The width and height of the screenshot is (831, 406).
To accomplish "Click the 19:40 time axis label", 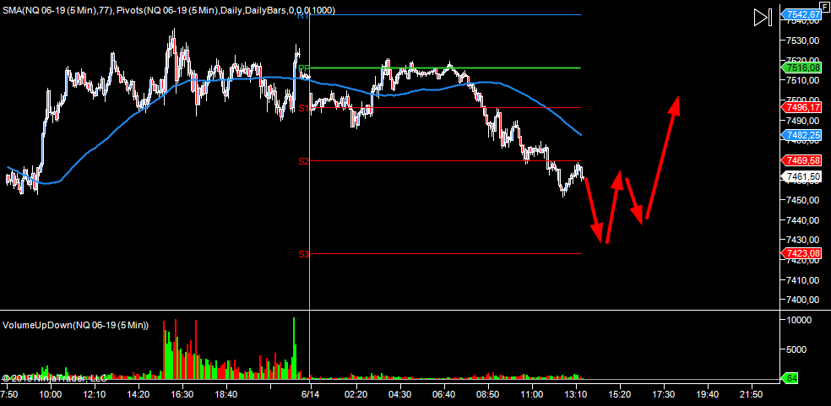I will tap(707, 395).
